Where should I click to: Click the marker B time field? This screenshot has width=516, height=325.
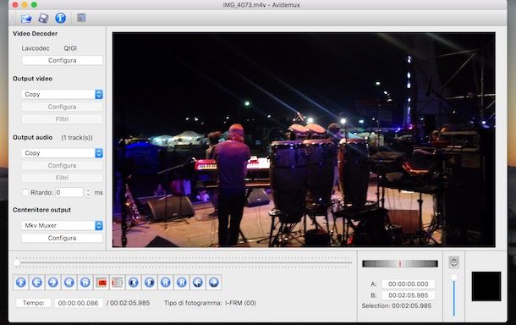click(408, 295)
